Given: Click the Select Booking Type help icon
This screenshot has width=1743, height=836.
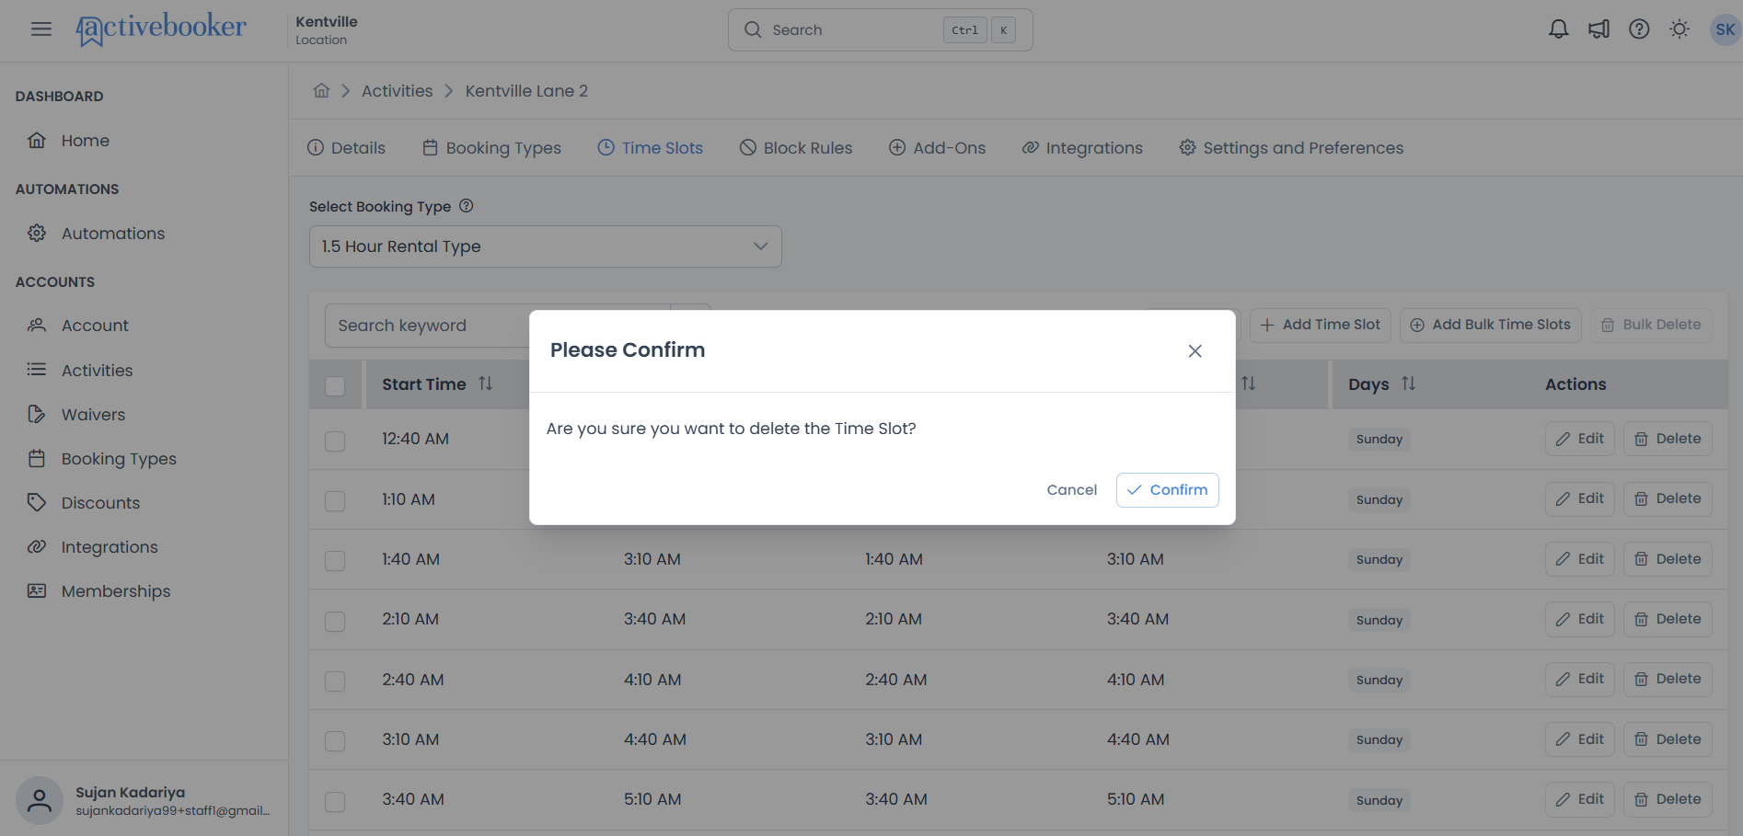Looking at the screenshot, I should click(467, 206).
